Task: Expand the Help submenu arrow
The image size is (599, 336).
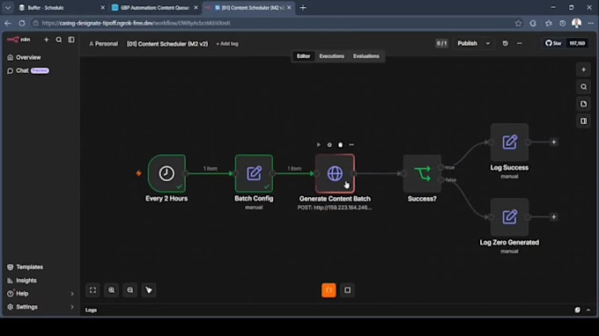Action: click(x=72, y=294)
